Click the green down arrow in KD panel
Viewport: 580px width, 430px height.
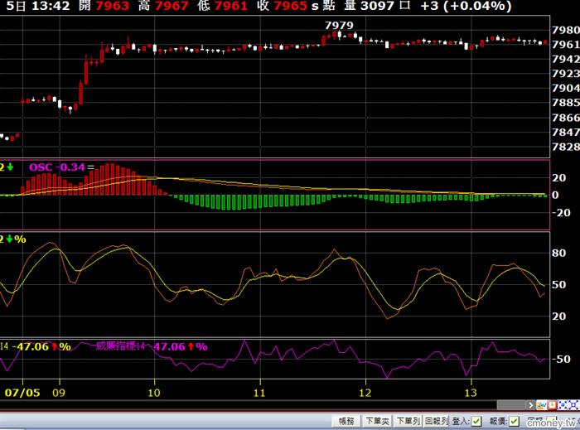9,239
